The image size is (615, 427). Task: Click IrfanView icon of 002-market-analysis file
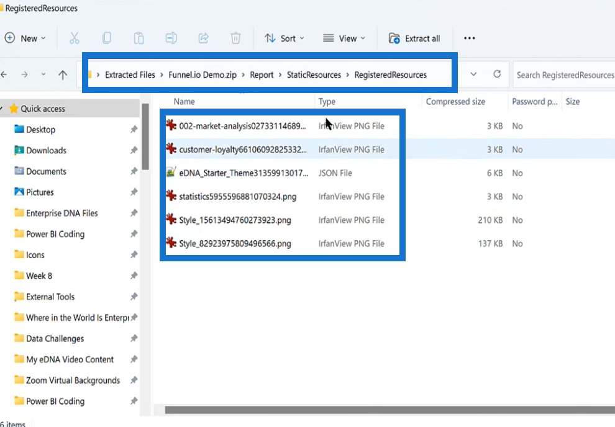point(171,125)
